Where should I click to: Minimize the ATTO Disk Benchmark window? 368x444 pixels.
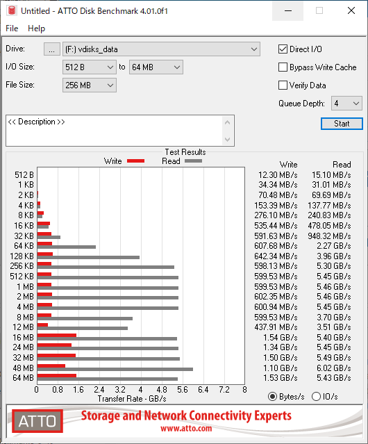(x=288, y=10)
